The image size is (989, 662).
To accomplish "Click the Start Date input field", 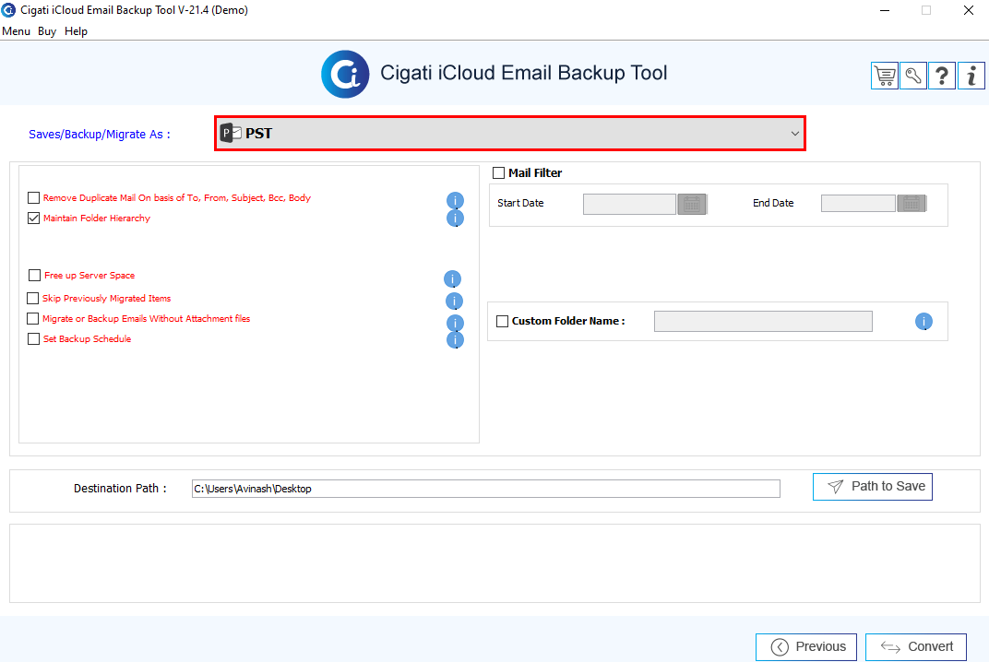I will (629, 205).
